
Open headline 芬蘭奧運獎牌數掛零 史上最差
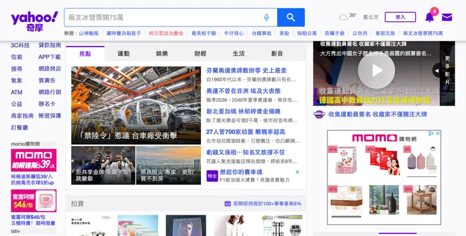(246, 70)
